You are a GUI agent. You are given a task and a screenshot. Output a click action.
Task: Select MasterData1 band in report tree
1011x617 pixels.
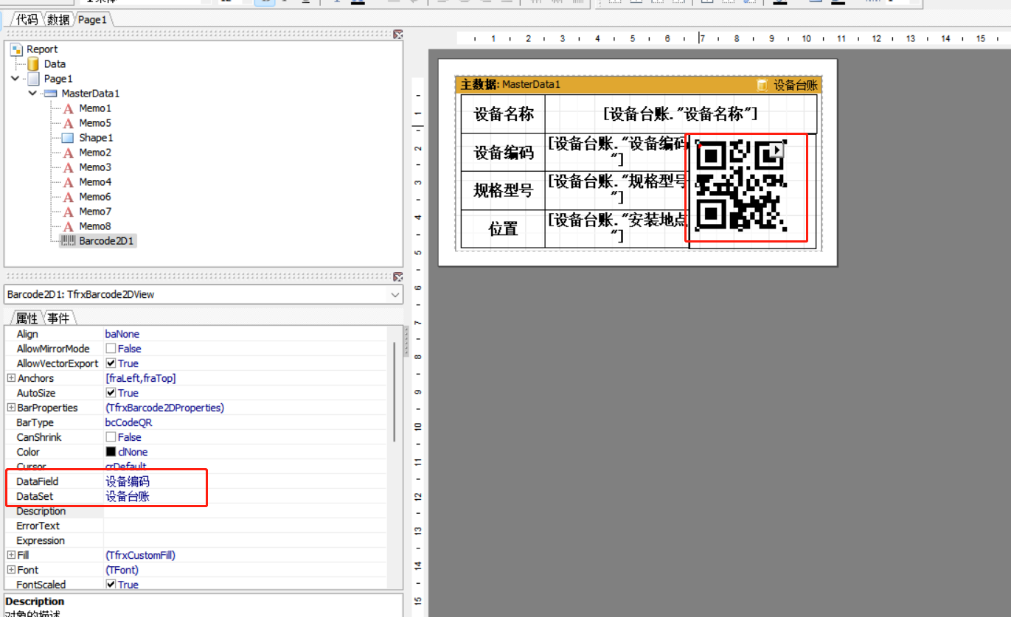90,94
